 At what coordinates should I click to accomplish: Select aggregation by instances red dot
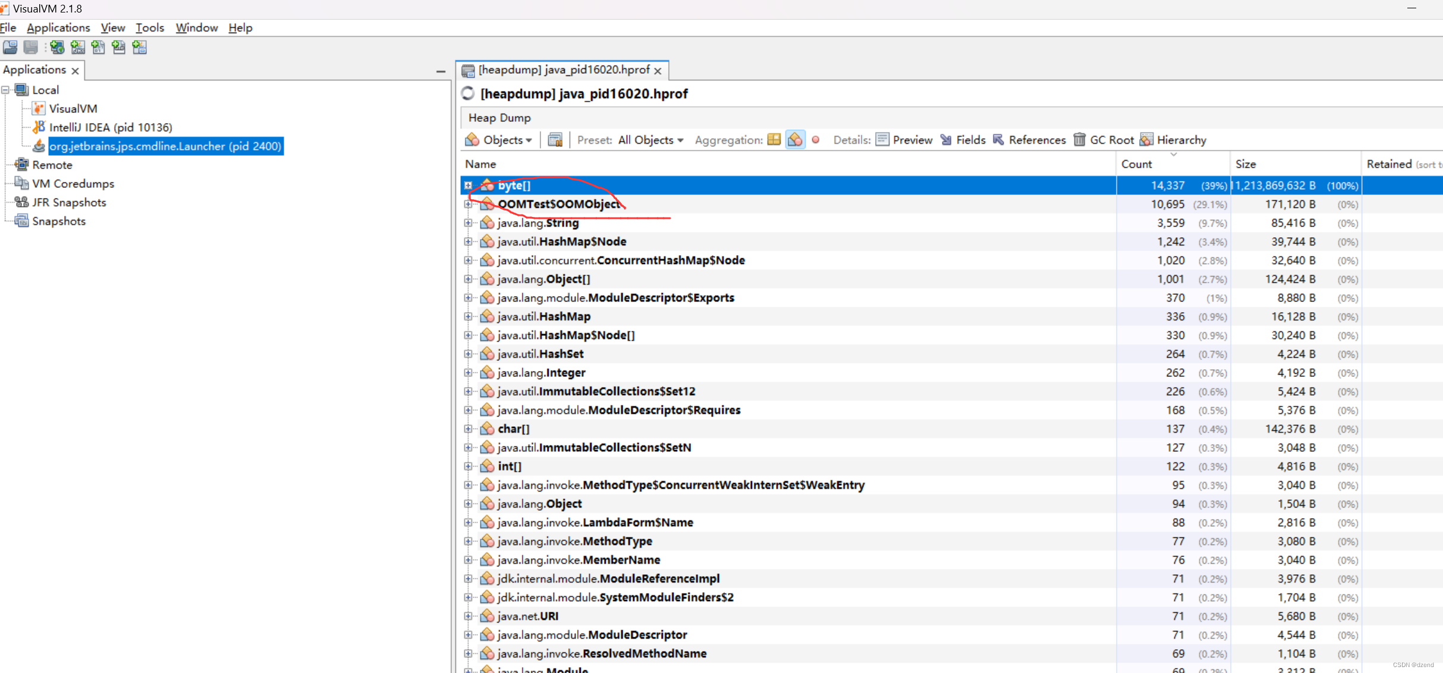point(816,140)
